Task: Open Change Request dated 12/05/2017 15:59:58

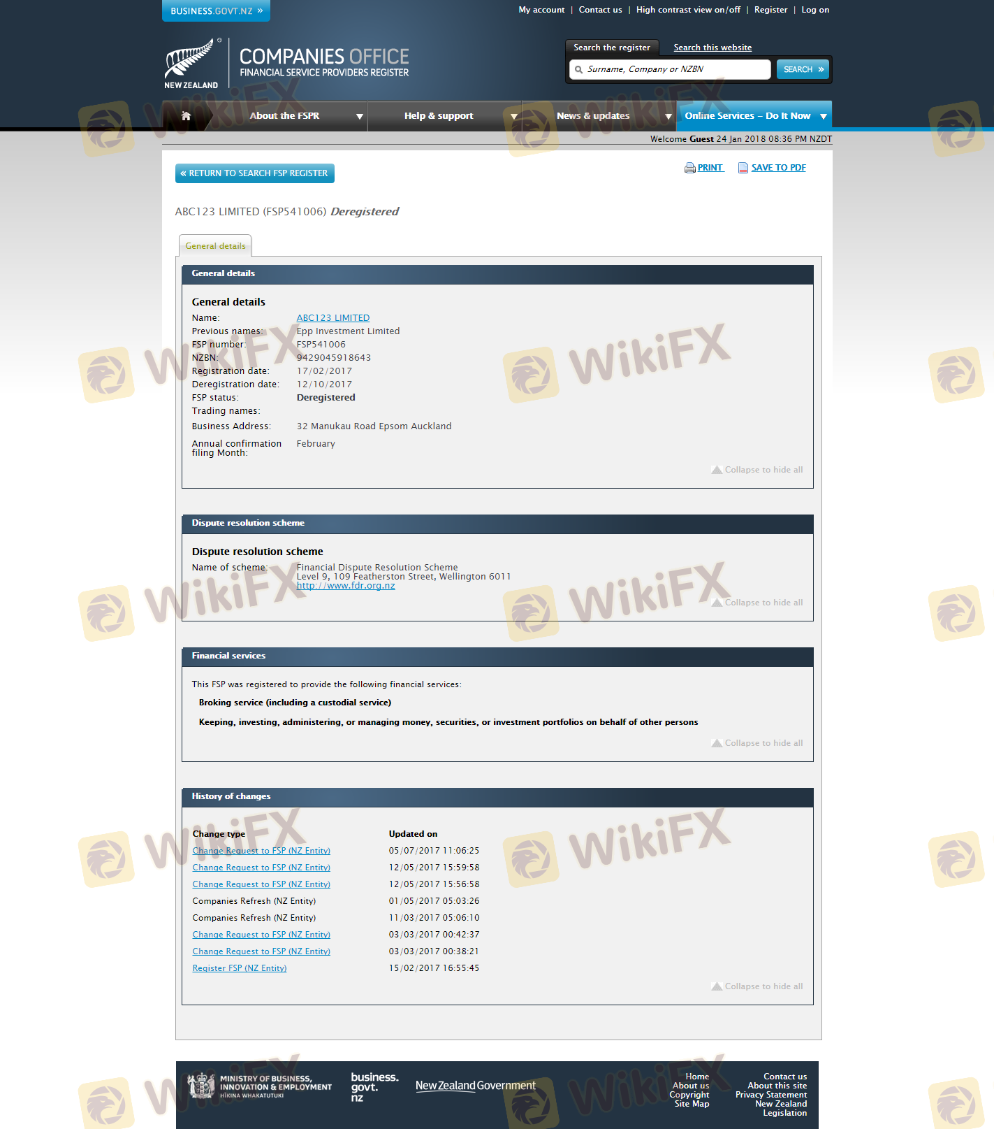Action: pos(261,868)
